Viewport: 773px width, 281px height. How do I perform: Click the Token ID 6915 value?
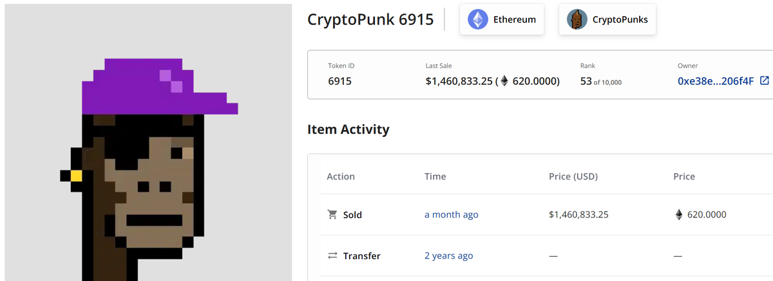(340, 81)
